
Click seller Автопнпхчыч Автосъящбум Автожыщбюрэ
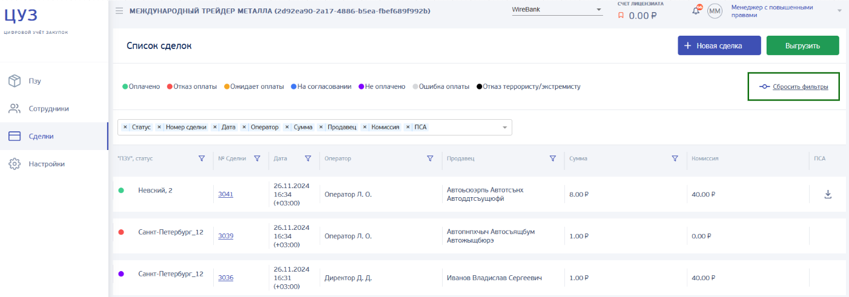(491, 236)
